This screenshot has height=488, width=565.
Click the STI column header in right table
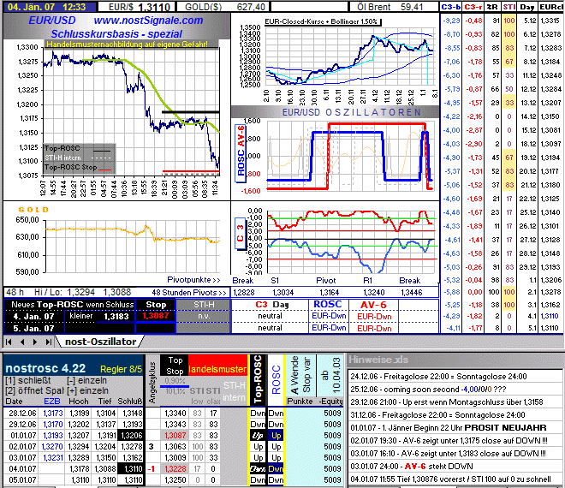[x=508, y=7]
